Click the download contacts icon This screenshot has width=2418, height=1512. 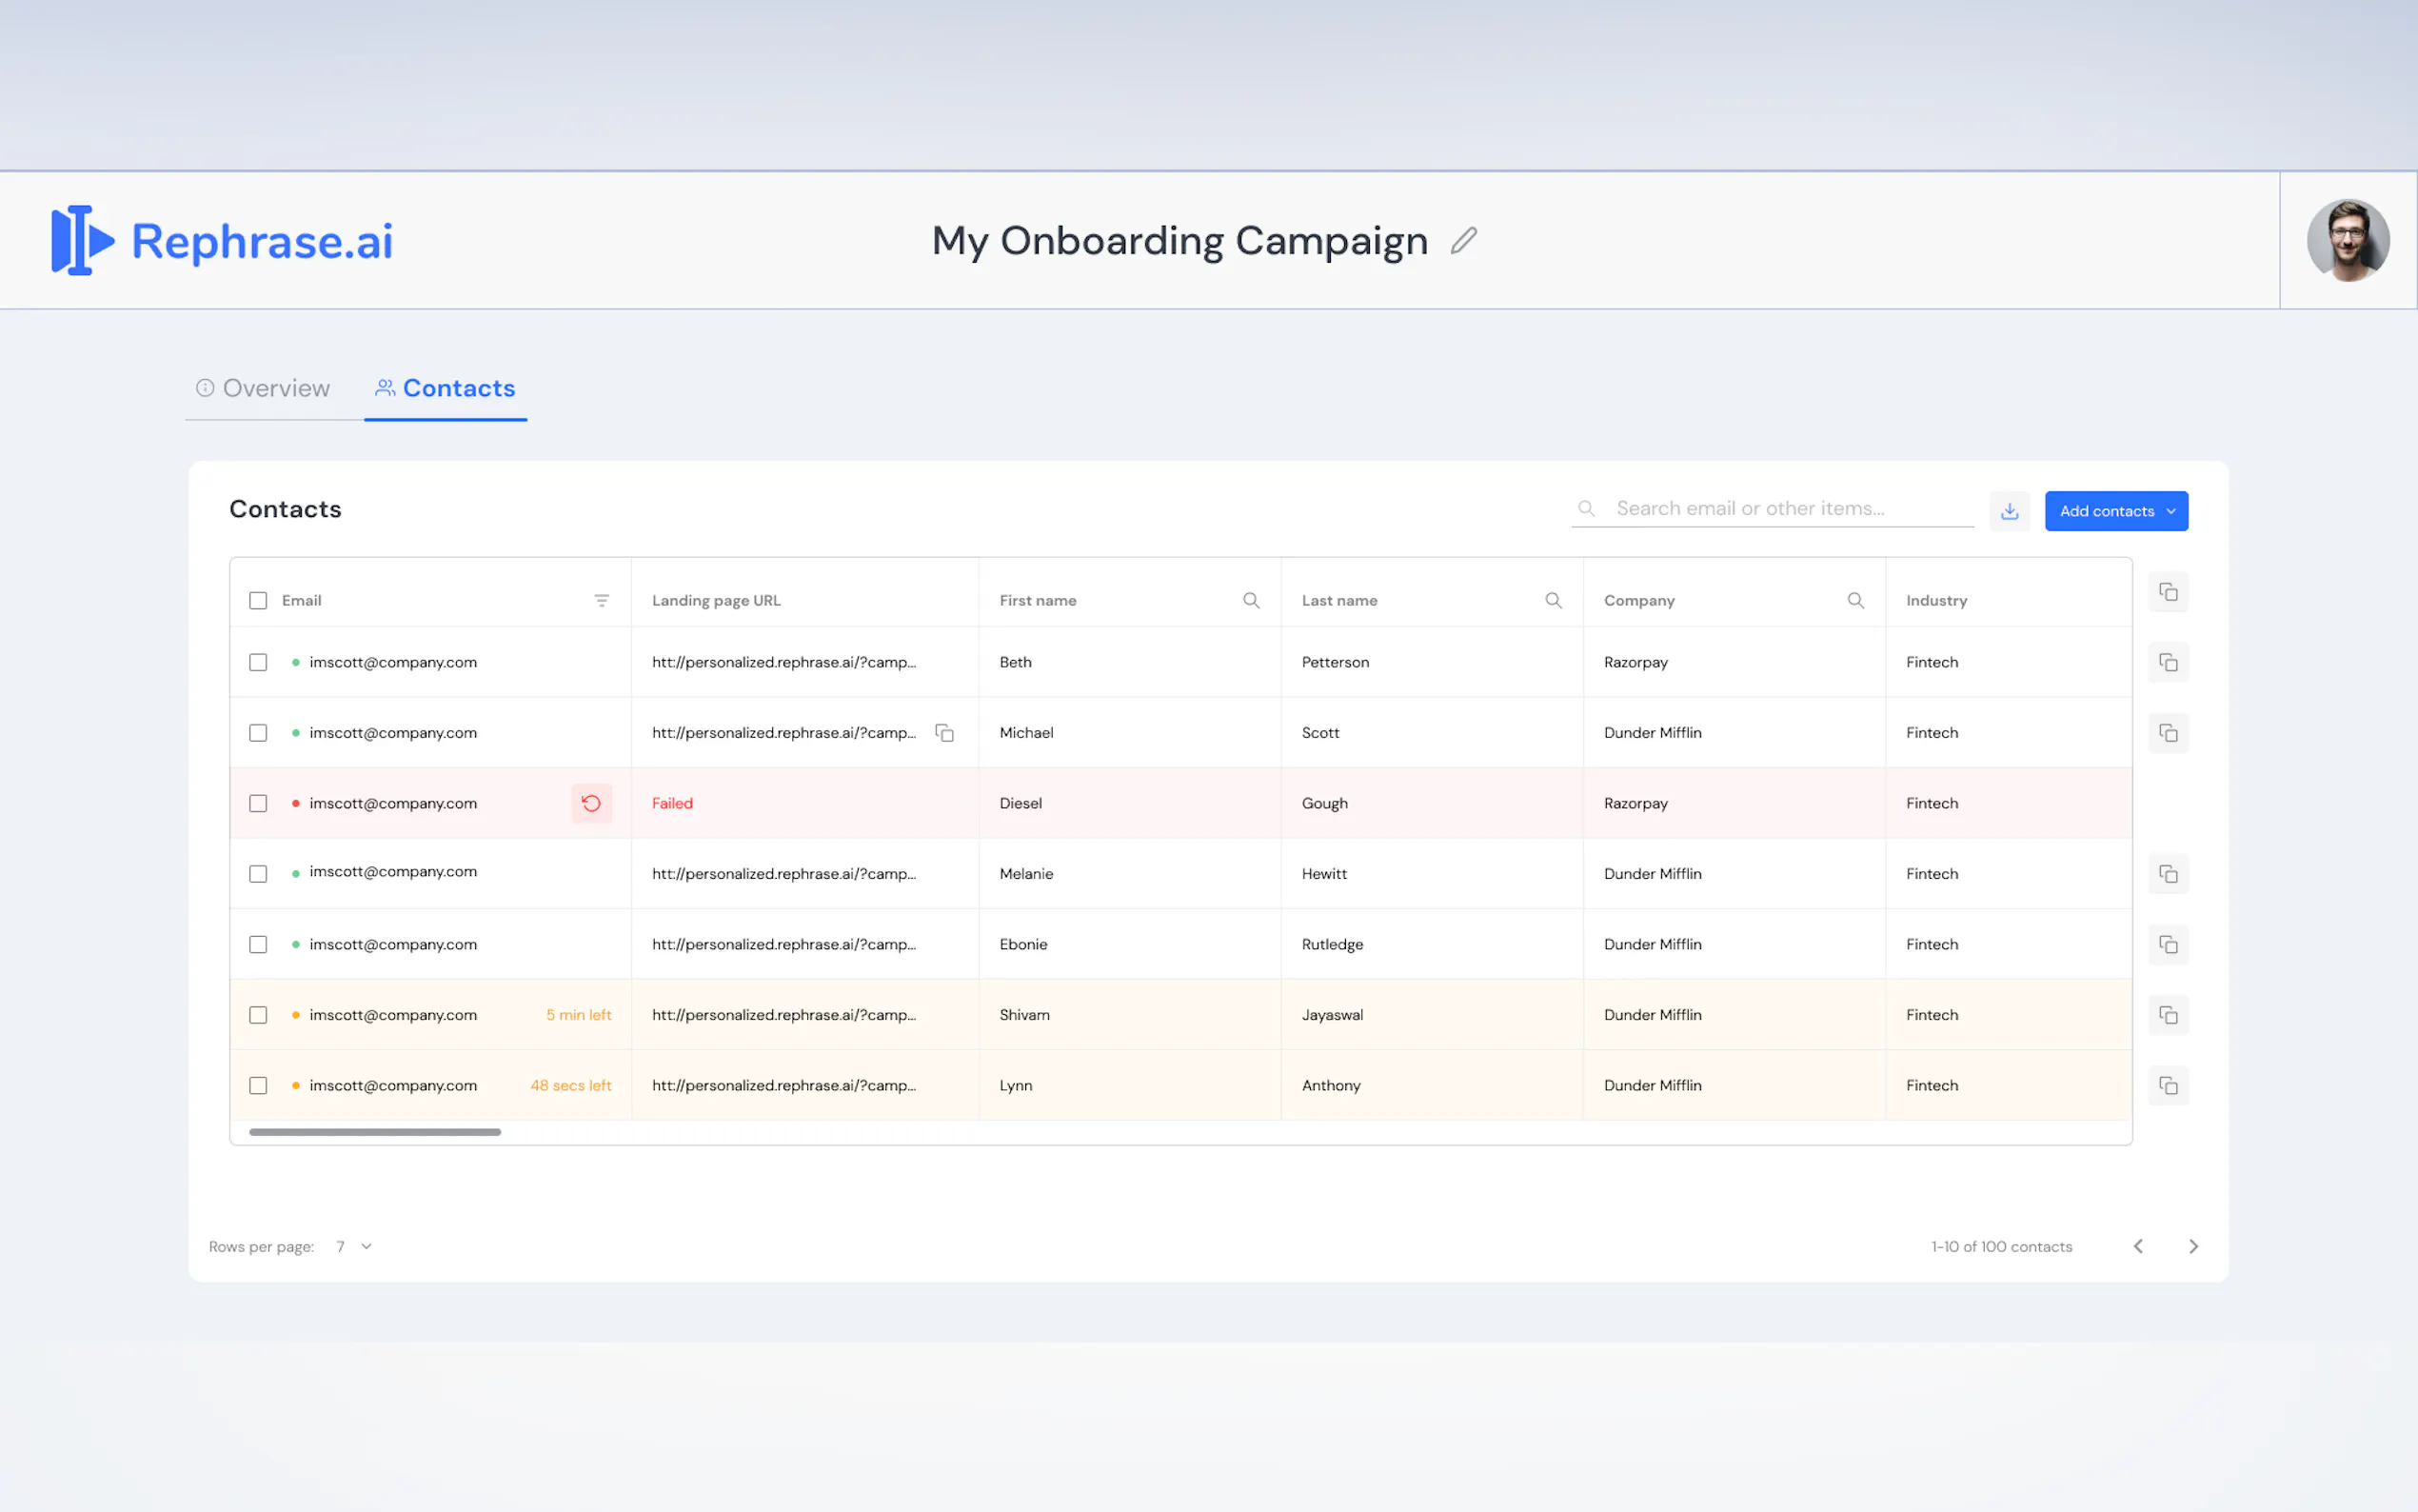tap(2010, 511)
